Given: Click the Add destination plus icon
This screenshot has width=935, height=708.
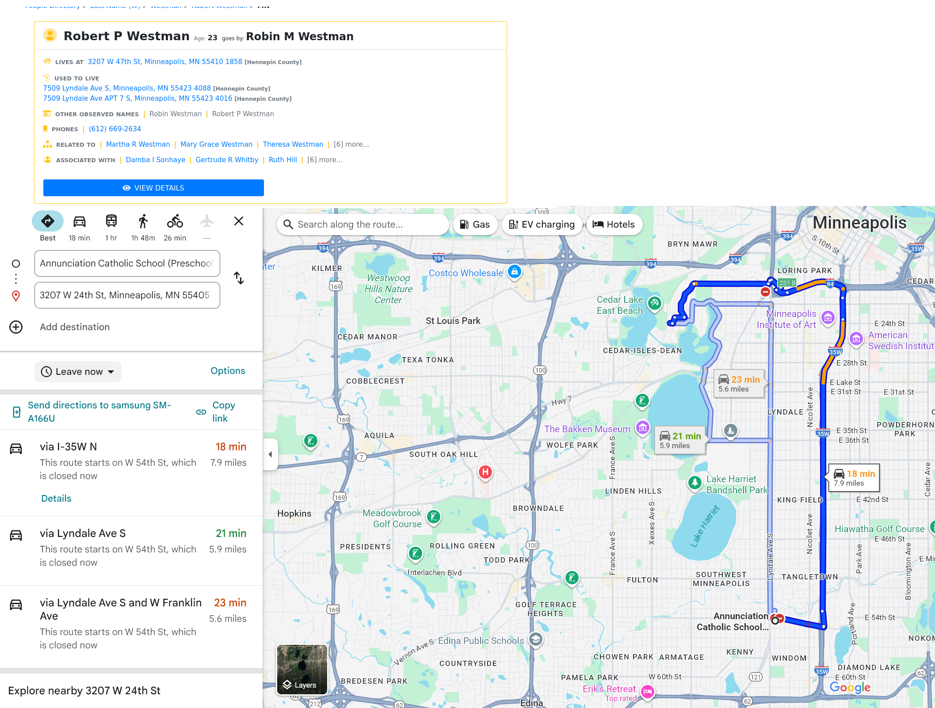Looking at the screenshot, I should (16, 327).
